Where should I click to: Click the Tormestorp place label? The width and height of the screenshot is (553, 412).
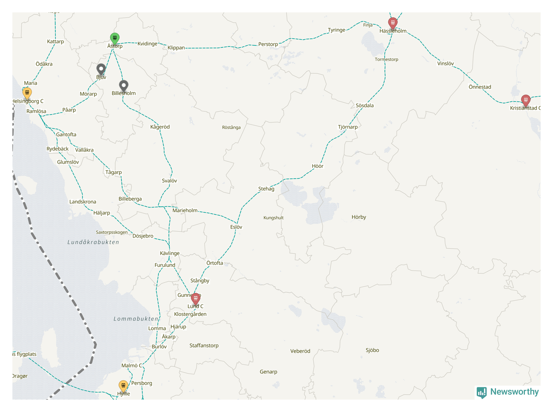click(x=386, y=59)
